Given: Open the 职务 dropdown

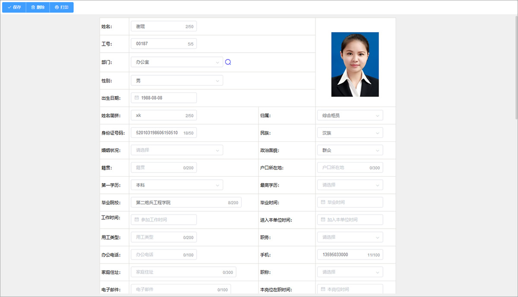Looking at the screenshot, I should coord(350,237).
